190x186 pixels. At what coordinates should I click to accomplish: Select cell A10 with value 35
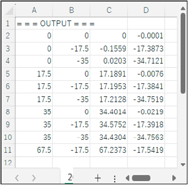coord(34,137)
